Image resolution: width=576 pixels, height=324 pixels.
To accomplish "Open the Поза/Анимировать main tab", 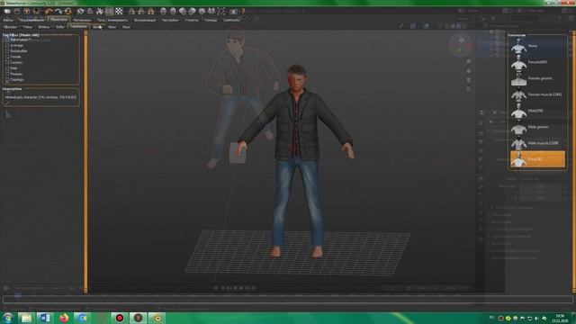I will pos(112,20).
